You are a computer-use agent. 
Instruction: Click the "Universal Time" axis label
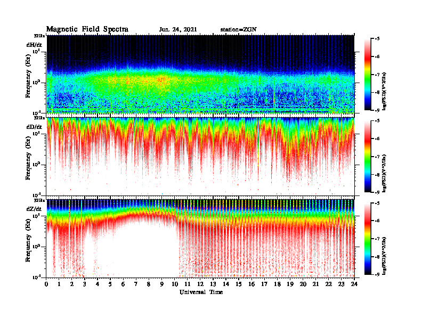pyautogui.click(x=201, y=292)
